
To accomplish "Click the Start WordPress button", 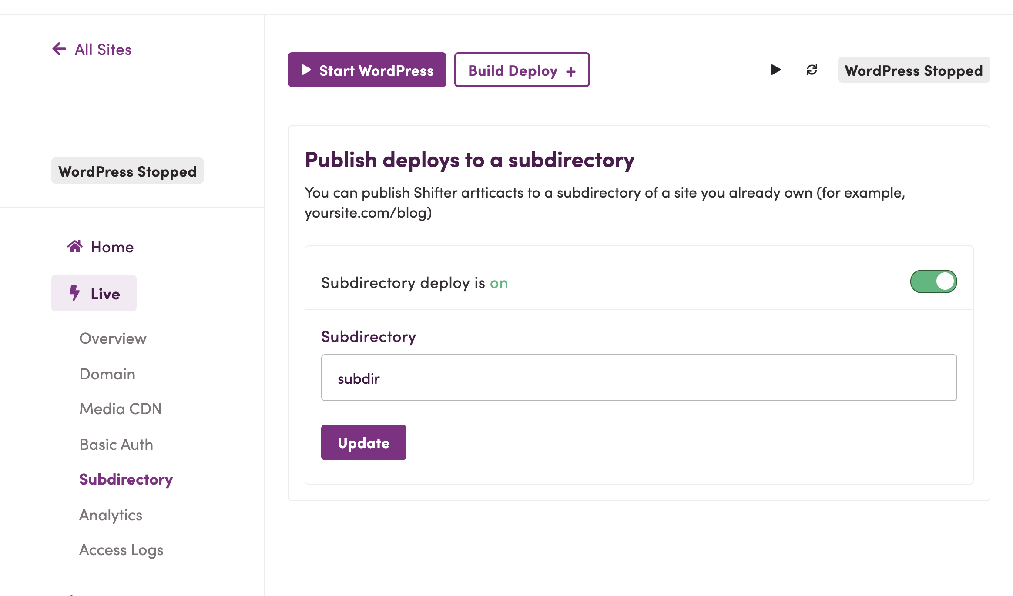I will [367, 70].
